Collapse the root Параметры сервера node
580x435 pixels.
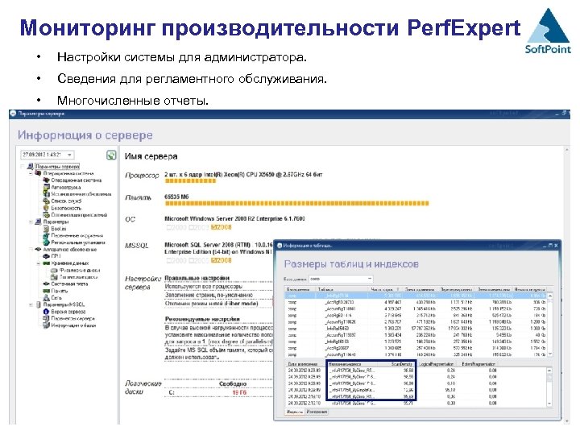[23, 167]
